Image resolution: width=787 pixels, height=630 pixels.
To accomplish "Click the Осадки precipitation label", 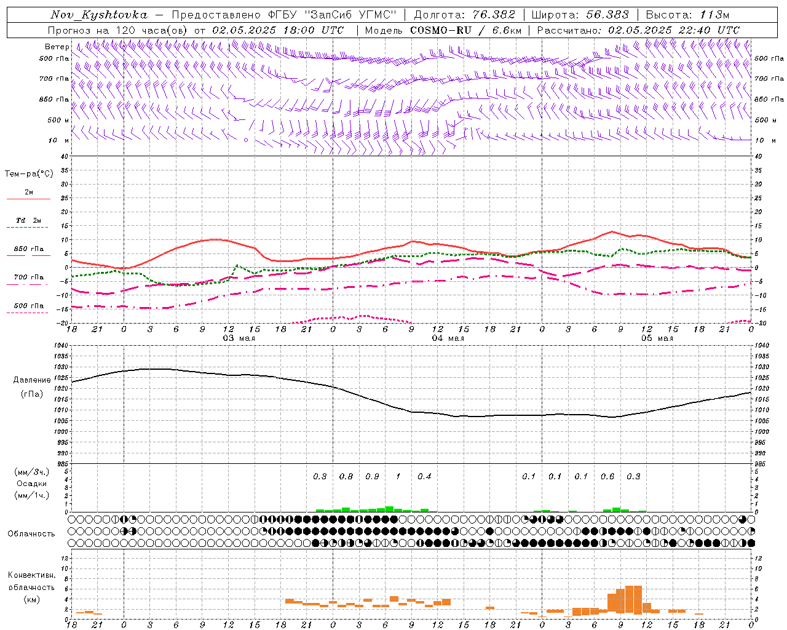I will pyautogui.click(x=32, y=484).
